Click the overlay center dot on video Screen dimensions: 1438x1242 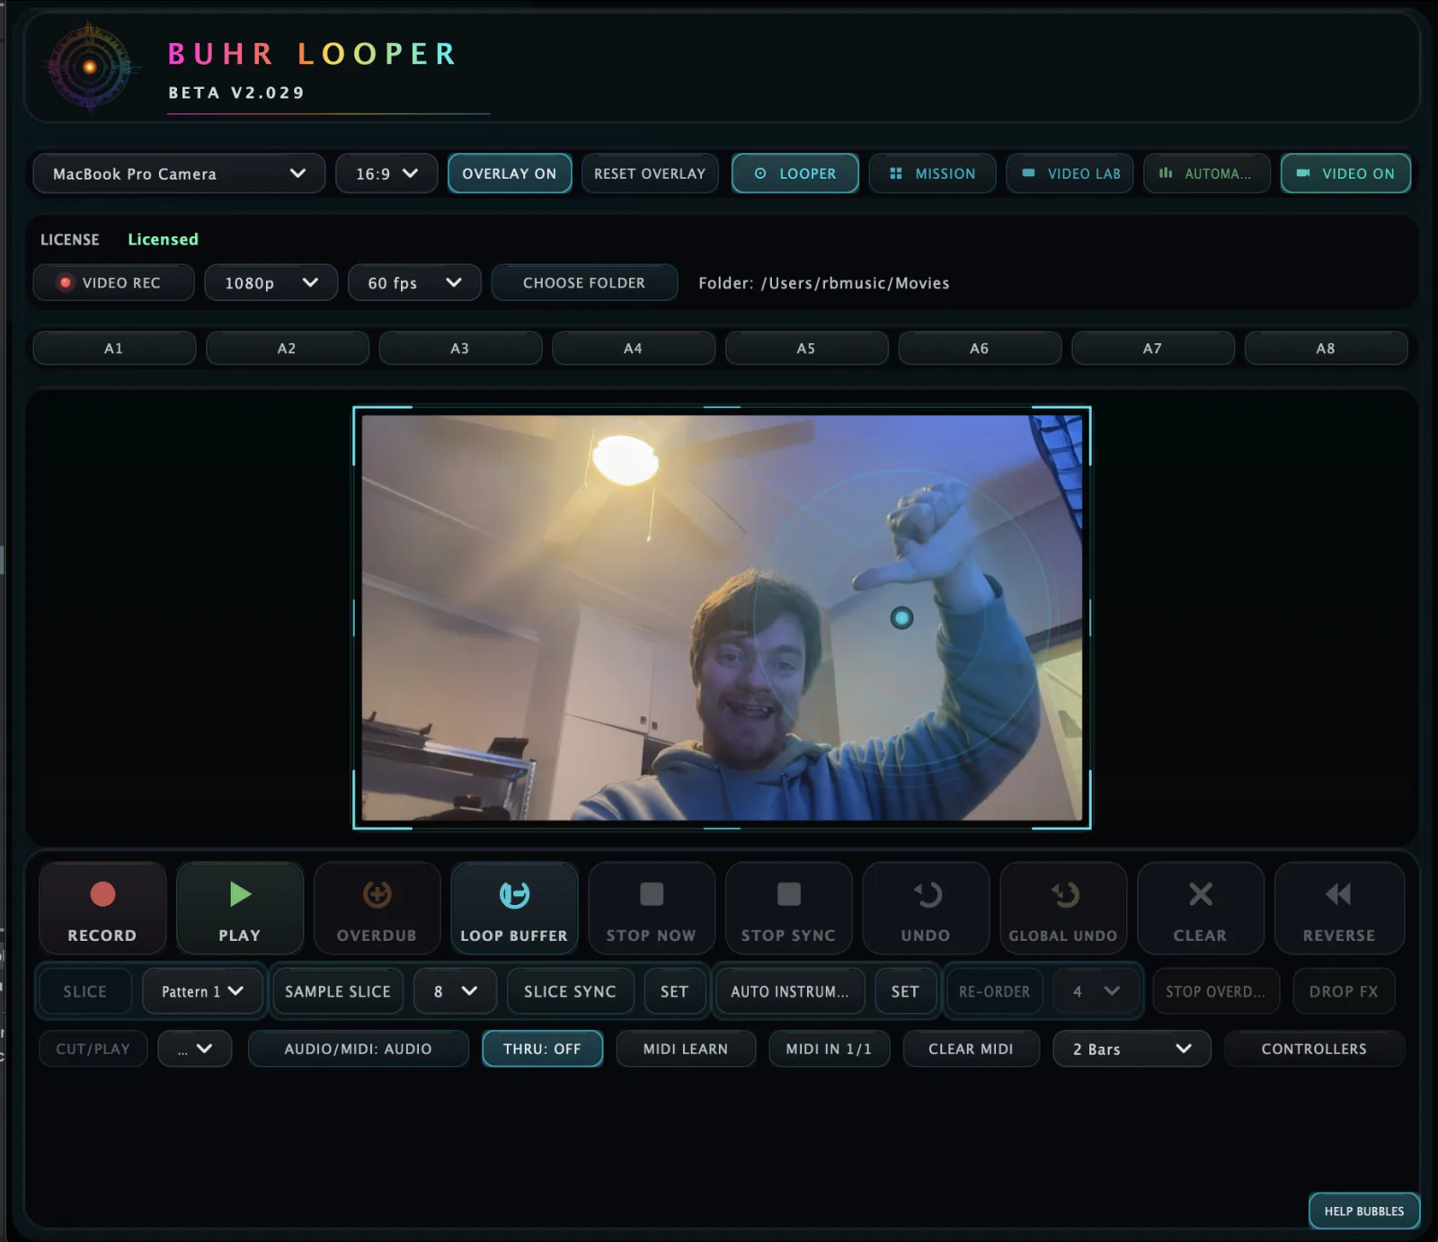[901, 617]
